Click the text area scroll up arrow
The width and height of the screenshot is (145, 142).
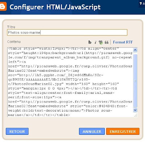point(135,50)
